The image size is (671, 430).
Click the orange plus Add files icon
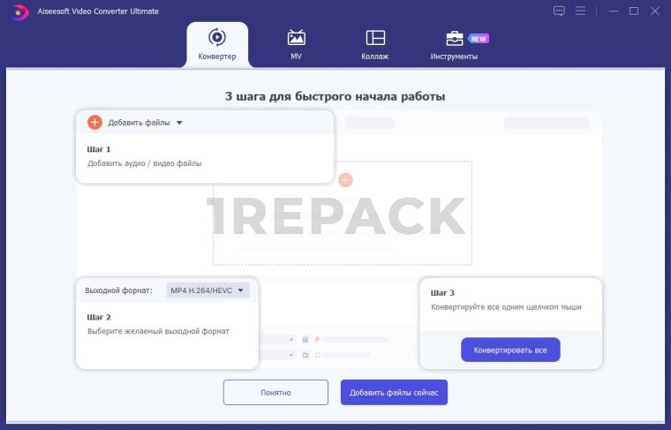click(x=95, y=123)
